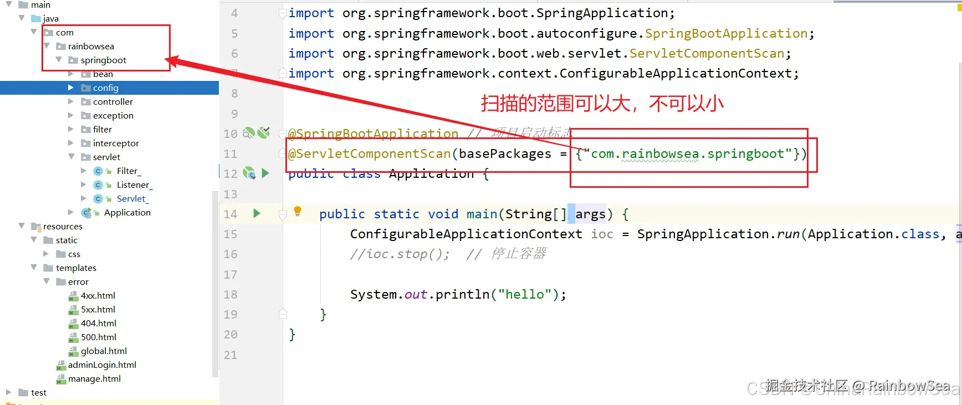Click ConfigurableApplicationContext type on line 15

point(466,234)
